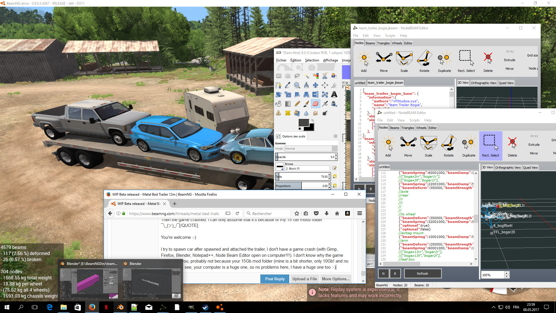Reload the Firefox page

237,214
